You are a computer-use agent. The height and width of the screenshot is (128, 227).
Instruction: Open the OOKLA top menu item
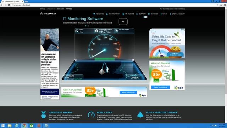43,9
